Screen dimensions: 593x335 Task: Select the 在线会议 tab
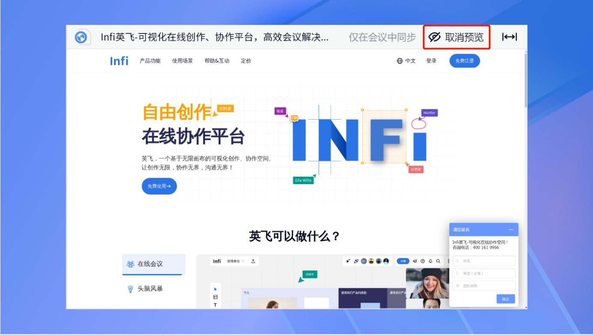pos(154,264)
